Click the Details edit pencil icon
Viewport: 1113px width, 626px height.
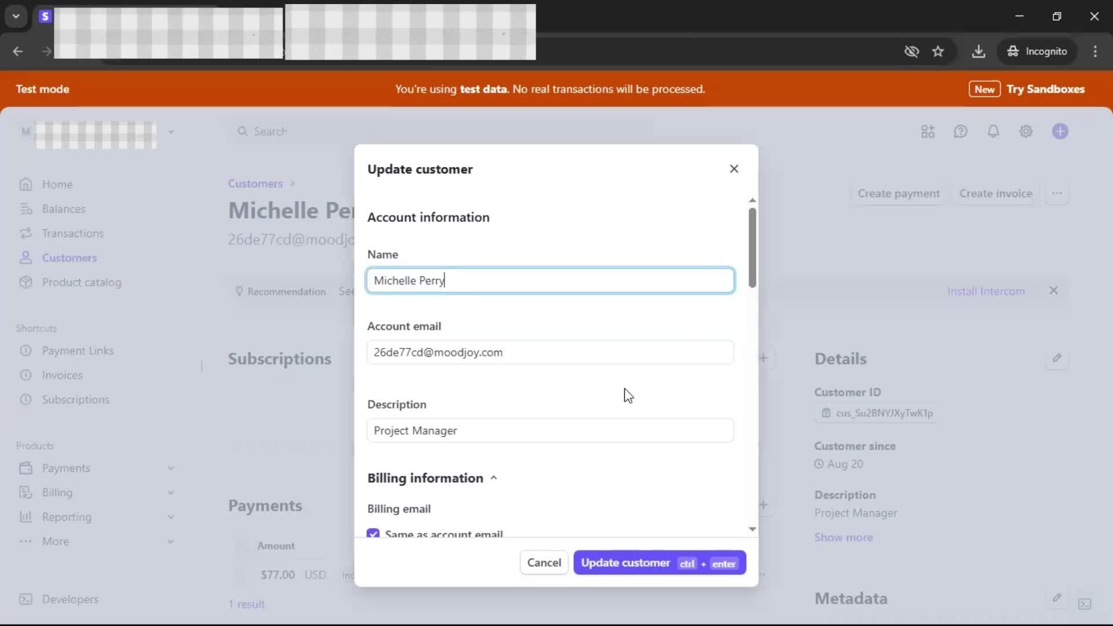tap(1056, 358)
